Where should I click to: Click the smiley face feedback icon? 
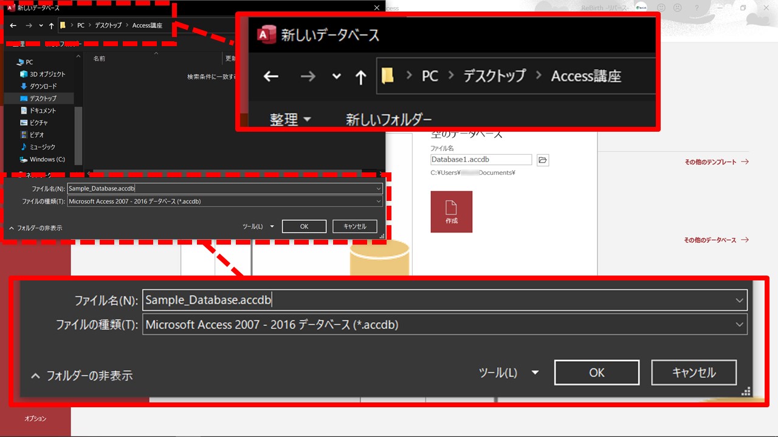[x=661, y=8]
